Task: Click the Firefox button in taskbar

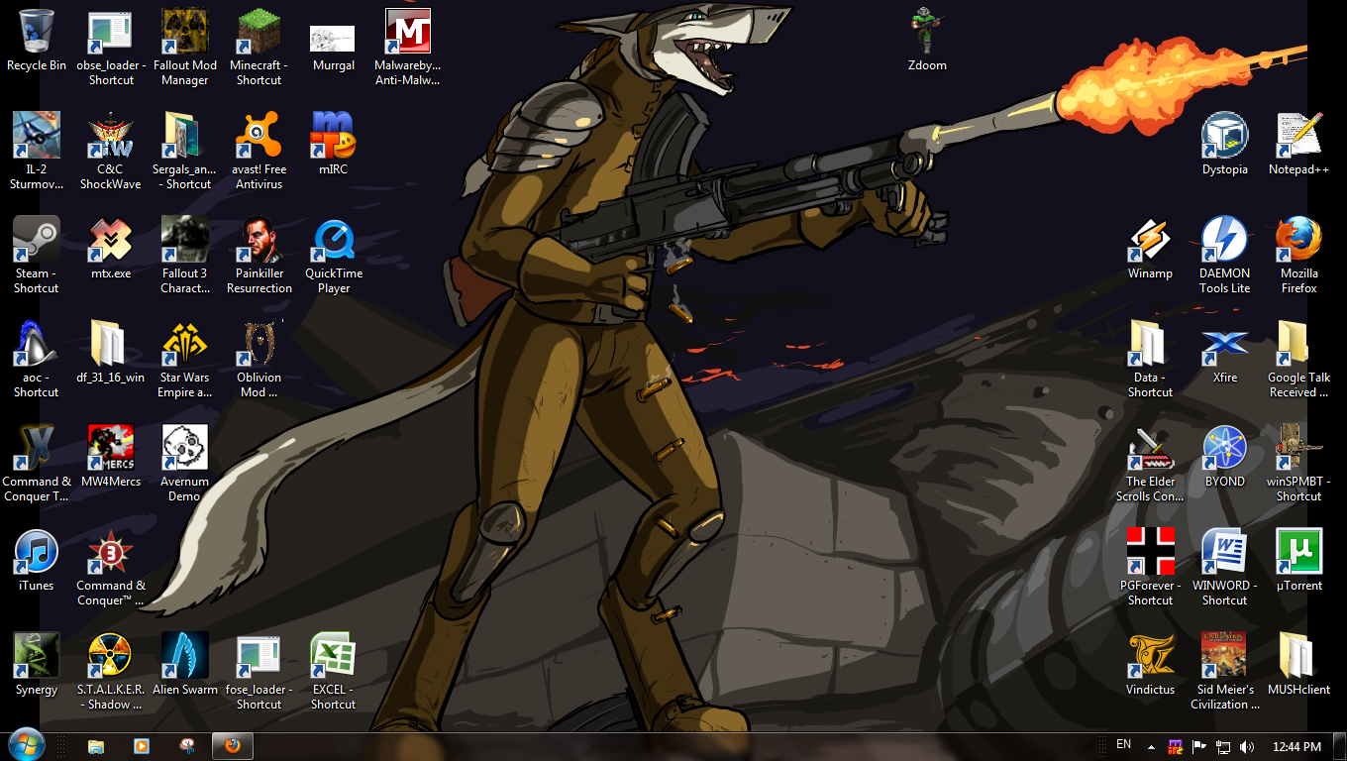Action: point(233,746)
